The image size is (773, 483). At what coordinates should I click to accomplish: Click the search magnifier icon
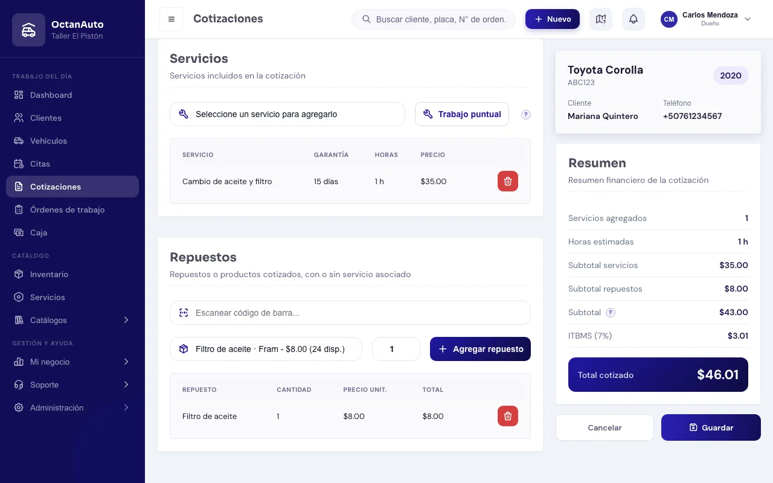[x=367, y=19]
